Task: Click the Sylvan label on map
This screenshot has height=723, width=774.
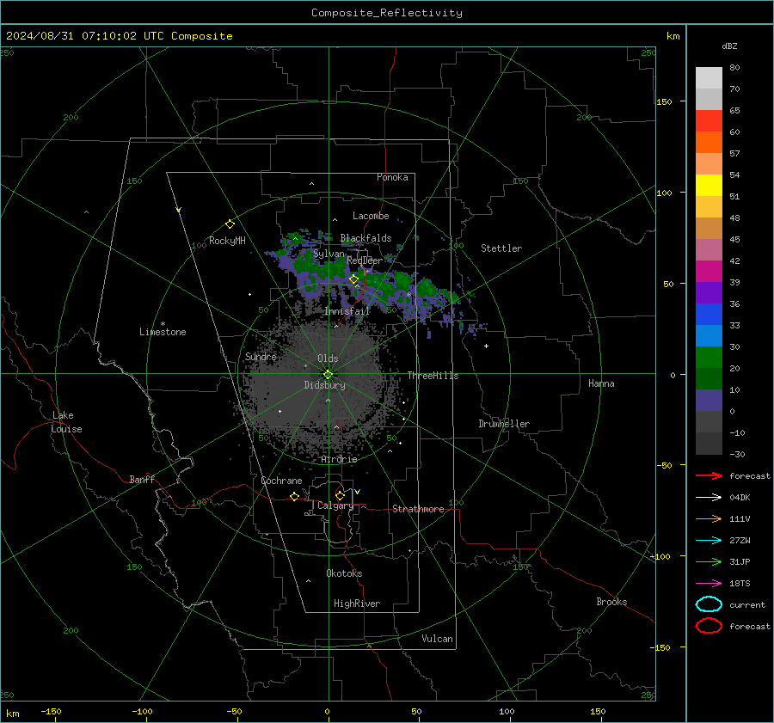Action: point(329,254)
